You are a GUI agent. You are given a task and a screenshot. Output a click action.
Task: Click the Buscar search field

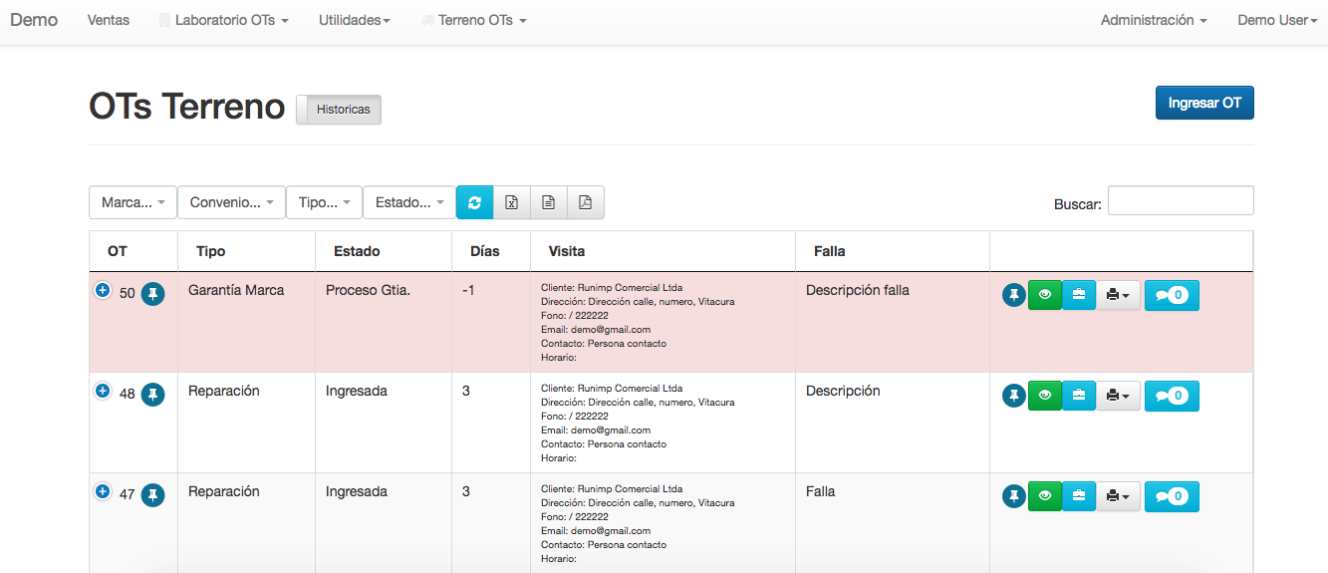pyautogui.click(x=1181, y=200)
